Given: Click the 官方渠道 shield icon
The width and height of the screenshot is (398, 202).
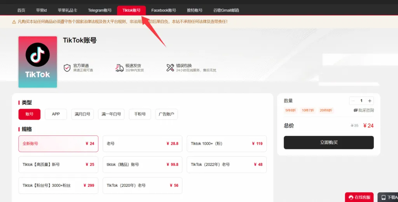Looking at the screenshot, I should [67, 68].
